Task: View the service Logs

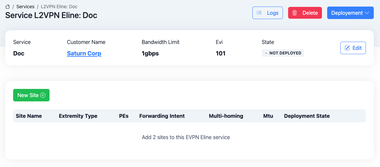Action: pyautogui.click(x=267, y=13)
